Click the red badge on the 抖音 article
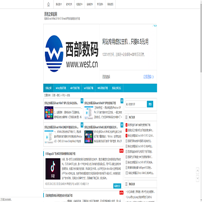202x202 pixels. pyautogui.click(x=121, y=151)
